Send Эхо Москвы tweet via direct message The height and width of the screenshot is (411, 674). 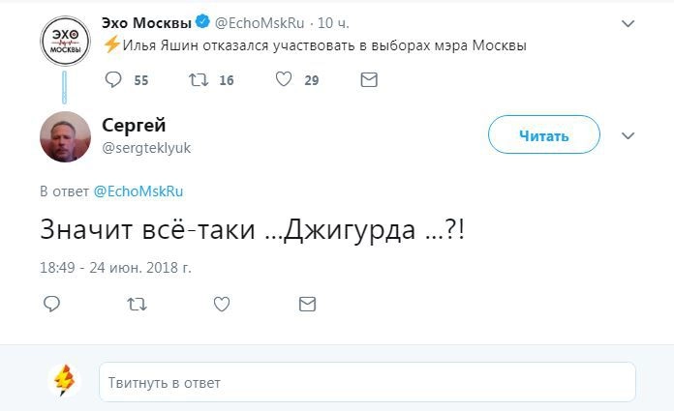click(368, 80)
